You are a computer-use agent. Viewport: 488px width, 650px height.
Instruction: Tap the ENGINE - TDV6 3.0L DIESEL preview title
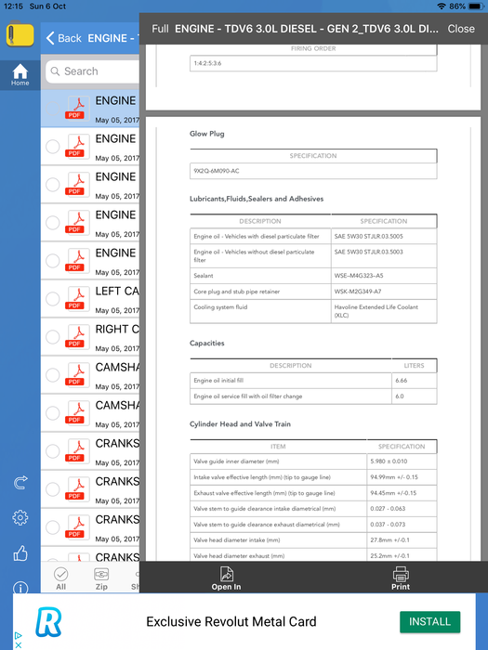[x=306, y=29]
